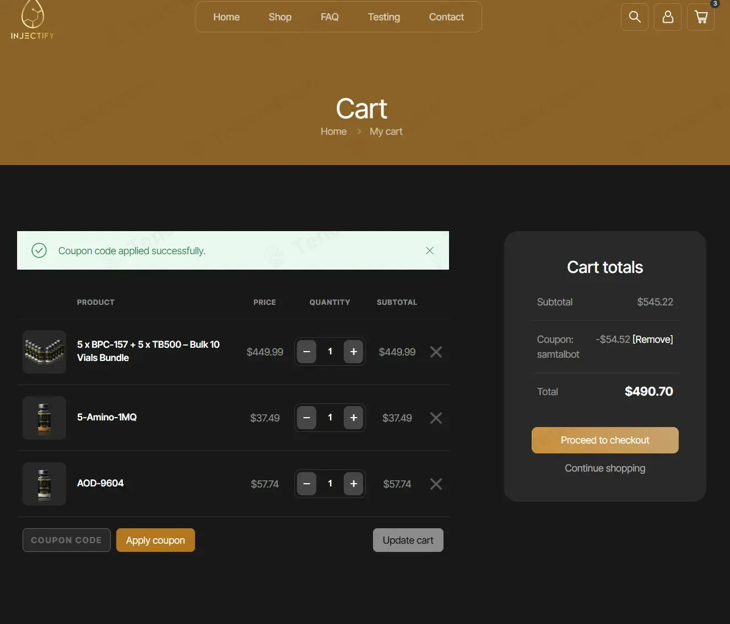Remove AOD-9604 from cart
730x624 pixels.
click(436, 484)
